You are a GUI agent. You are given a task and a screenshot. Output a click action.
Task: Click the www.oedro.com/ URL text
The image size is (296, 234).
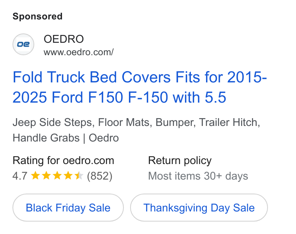tap(79, 52)
